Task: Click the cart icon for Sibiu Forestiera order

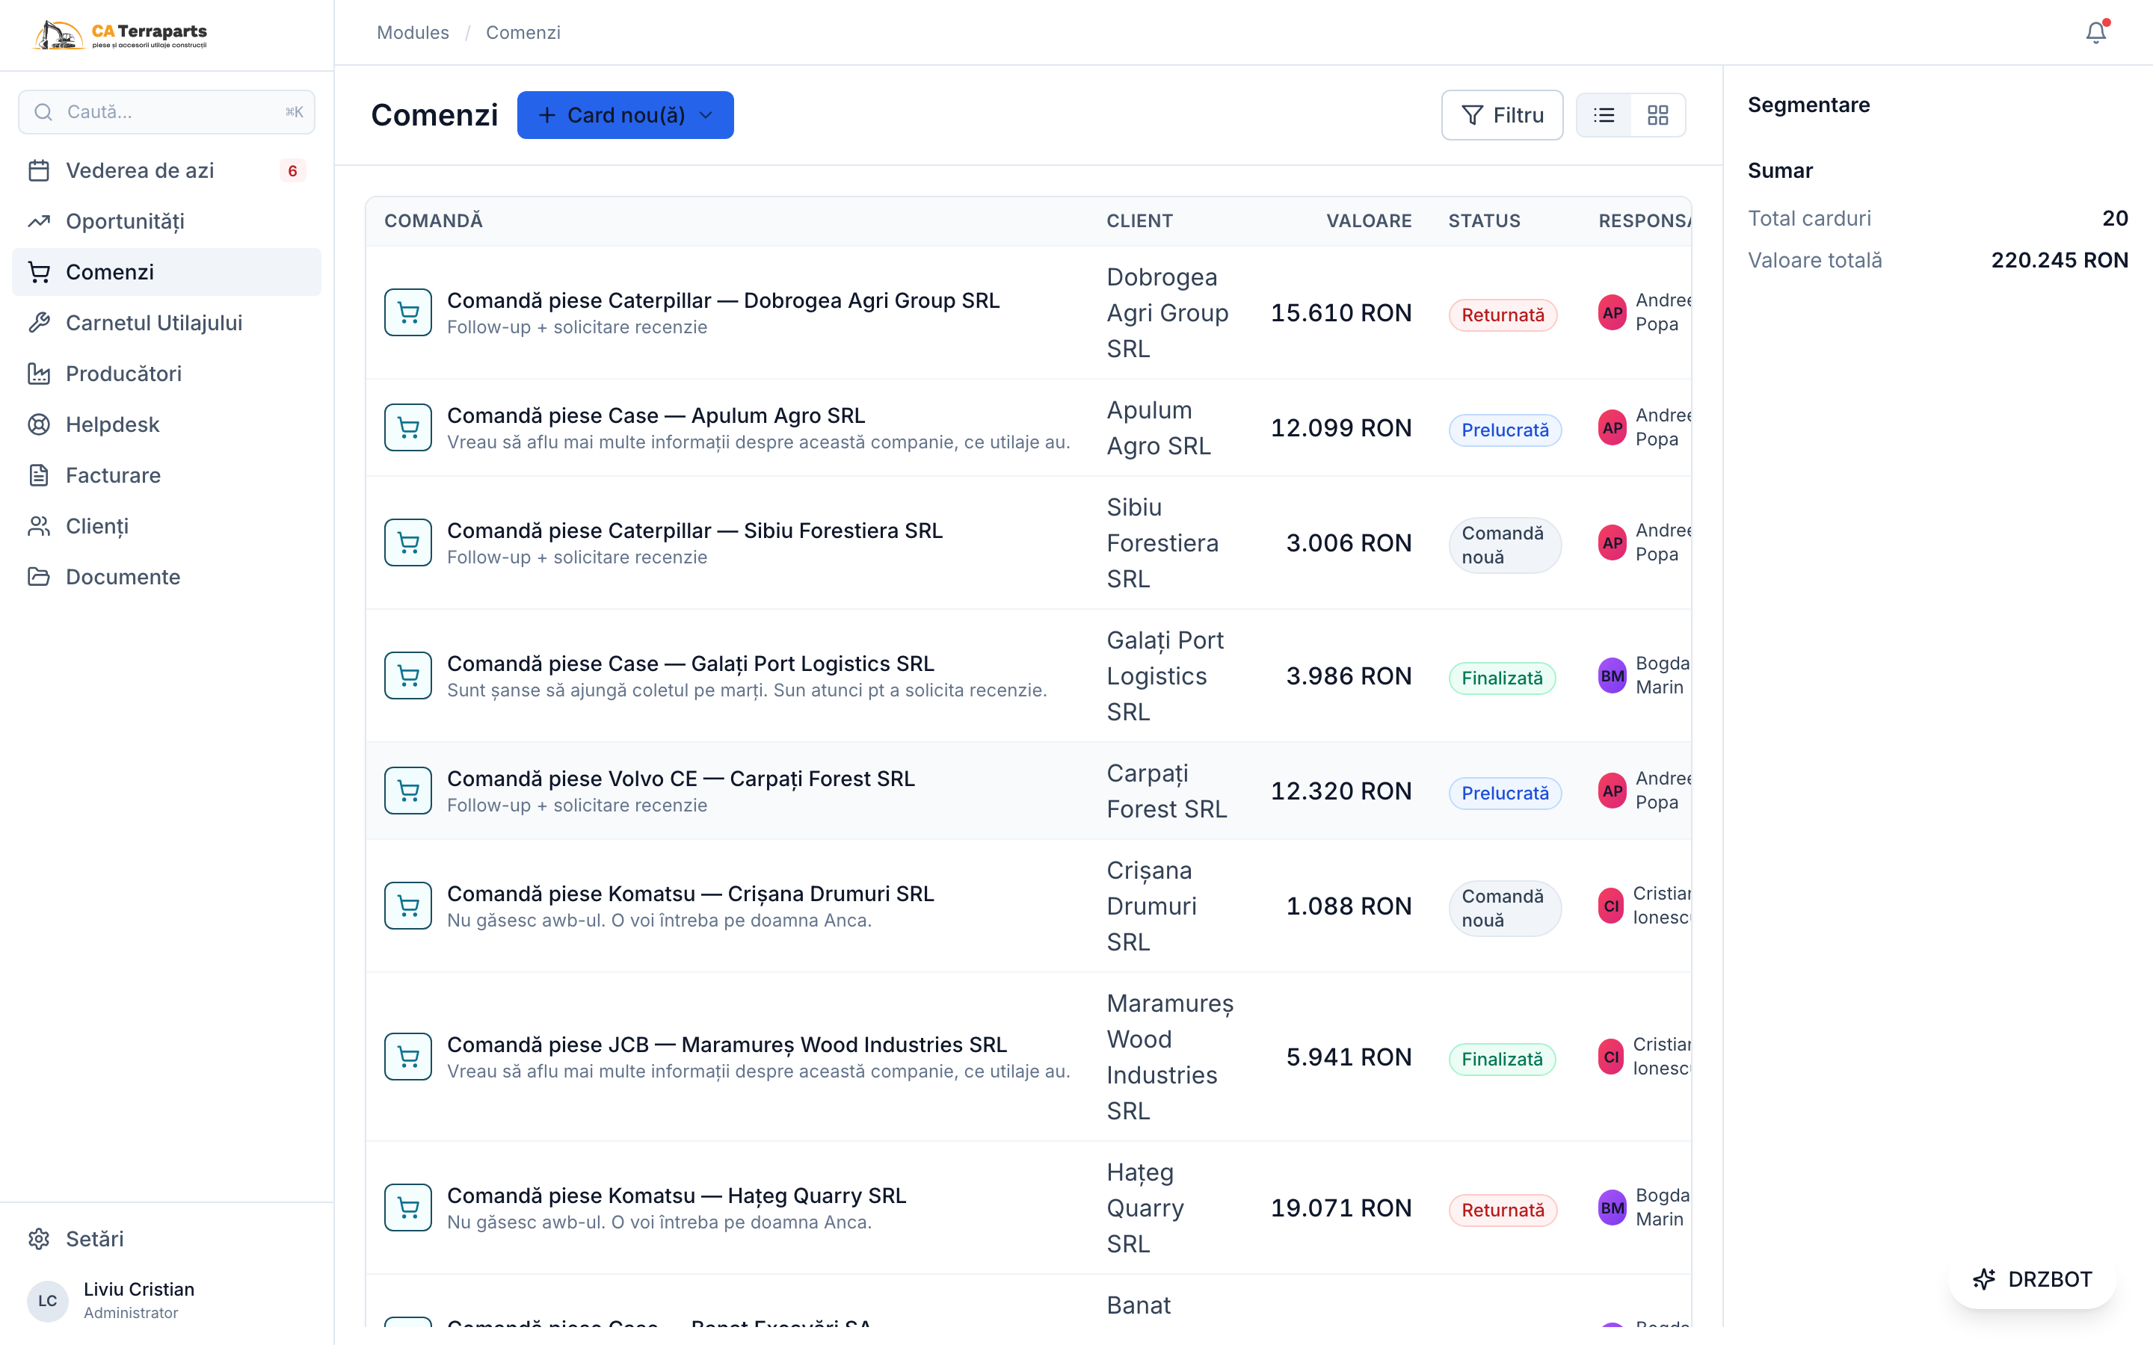Action: coord(408,542)
